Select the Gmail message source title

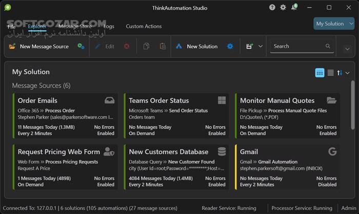(x=249, y=152)
